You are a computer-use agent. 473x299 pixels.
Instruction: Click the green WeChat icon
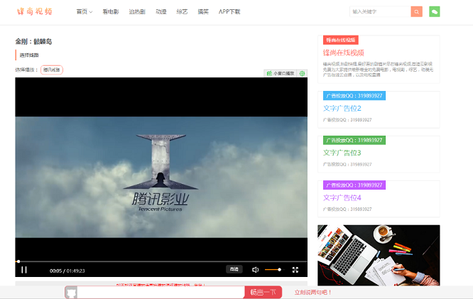tap(435, 11)
